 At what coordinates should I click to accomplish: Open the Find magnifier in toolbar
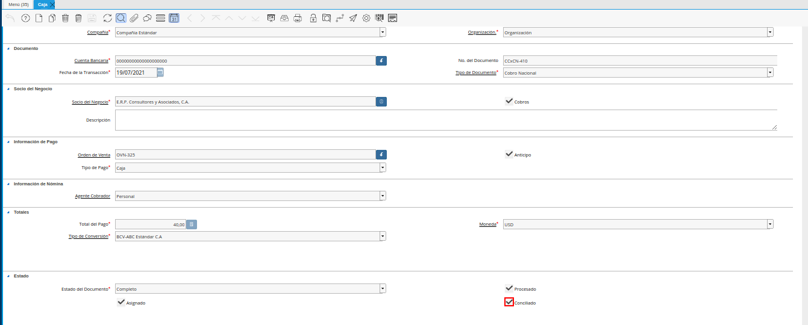tap(121, 18)
